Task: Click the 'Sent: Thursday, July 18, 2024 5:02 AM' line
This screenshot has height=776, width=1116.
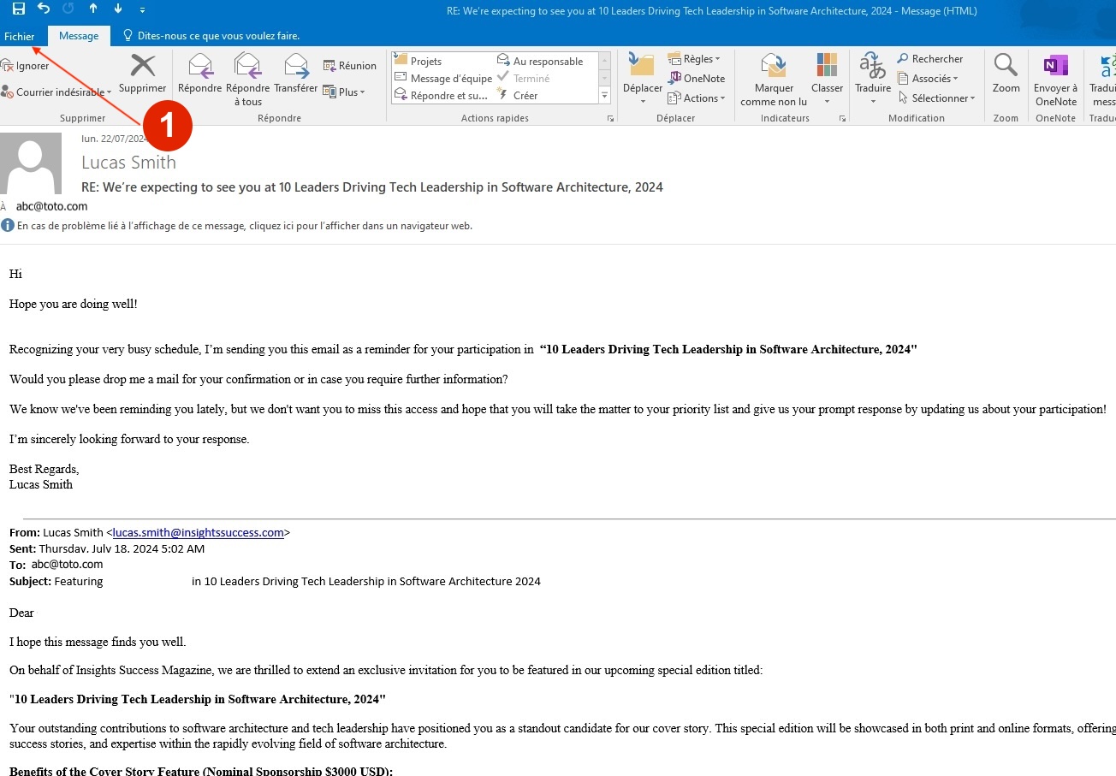Action: pyautogui.click(x=107, y=548)
